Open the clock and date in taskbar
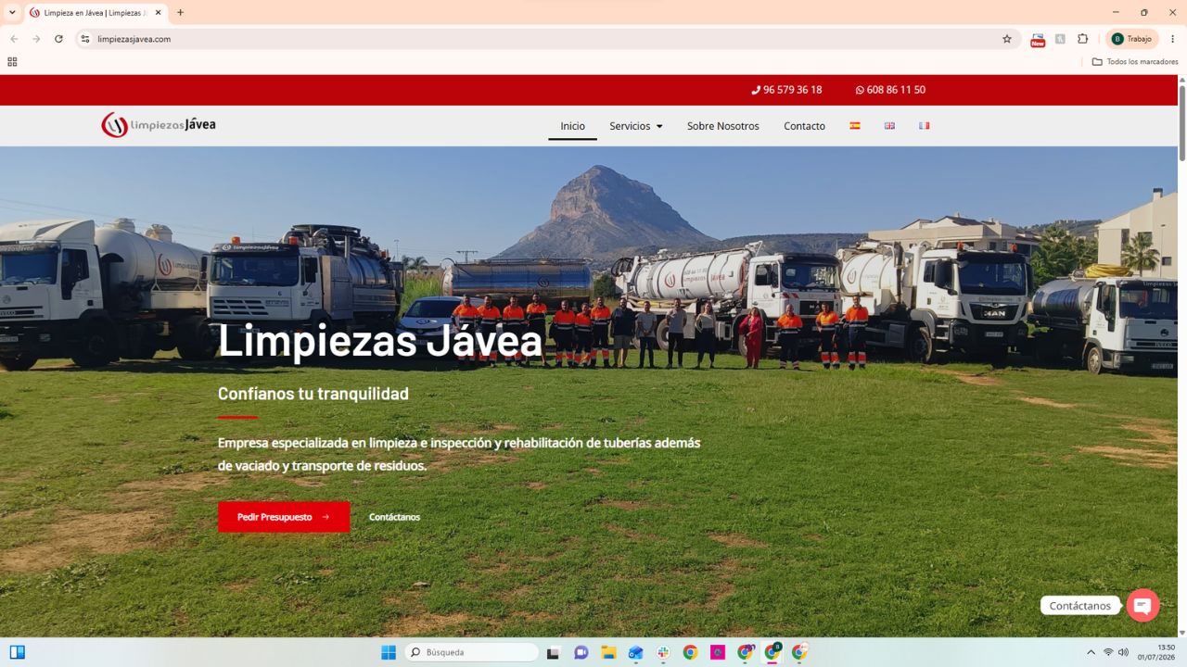Viewport: 1187px width, 667px height. (x=1158, y=652)
